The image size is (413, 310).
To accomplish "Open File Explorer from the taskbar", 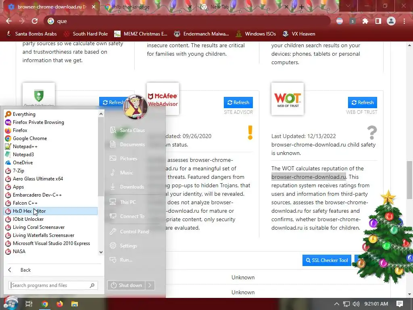I will coord(75,304).
